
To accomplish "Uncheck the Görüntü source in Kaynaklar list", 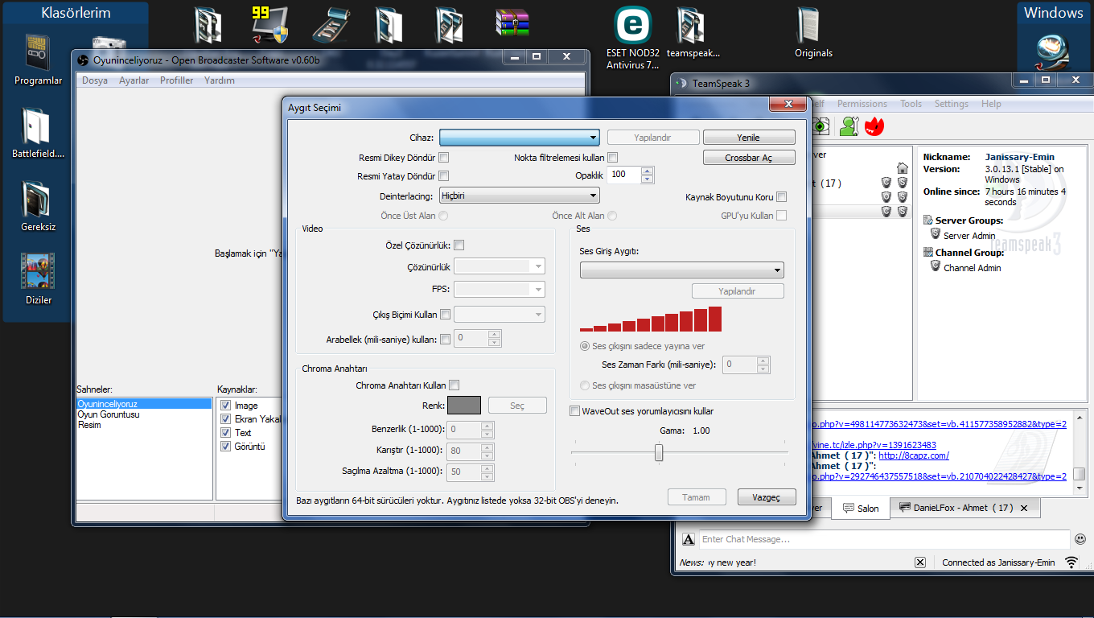I will [x=226, y=447].
